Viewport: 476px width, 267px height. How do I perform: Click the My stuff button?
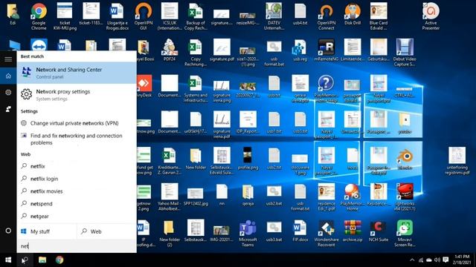point(46,231)
